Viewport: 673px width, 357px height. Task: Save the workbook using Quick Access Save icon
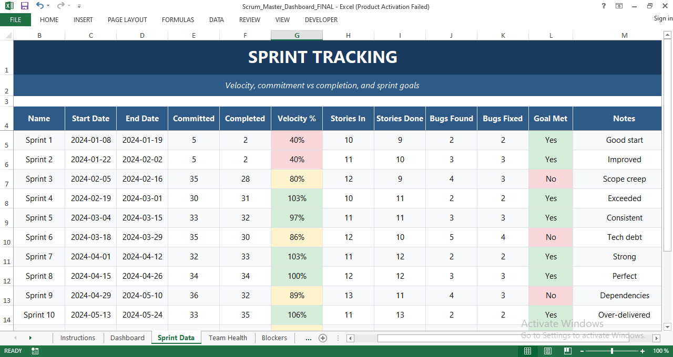(x=24, y=6)
